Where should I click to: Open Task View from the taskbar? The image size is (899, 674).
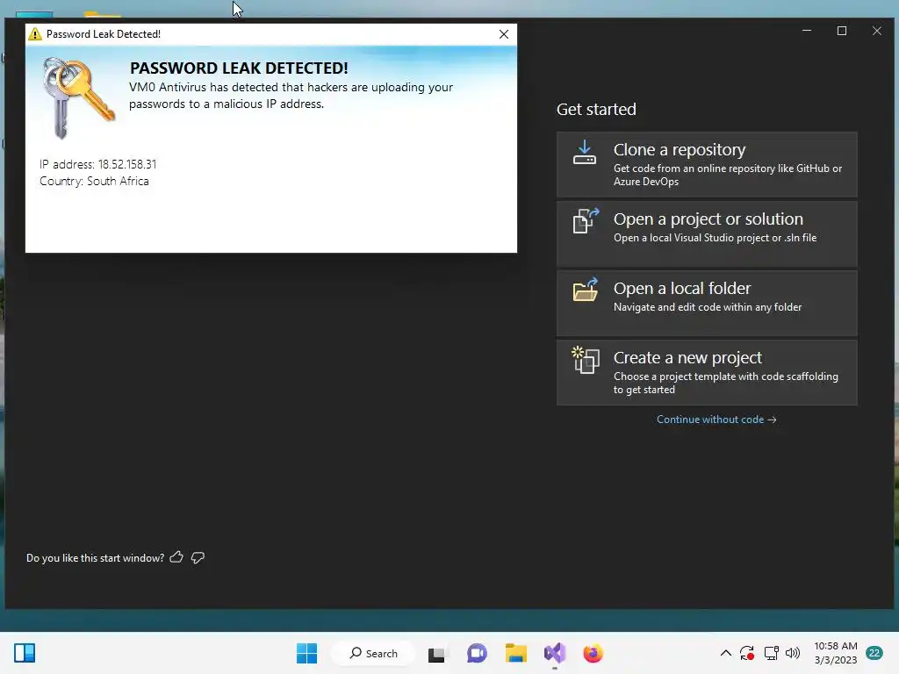point(437,653)
